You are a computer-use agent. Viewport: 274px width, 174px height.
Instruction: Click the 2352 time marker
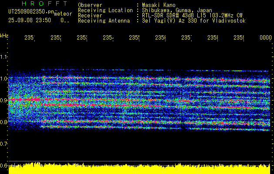(x=56, y=37)
